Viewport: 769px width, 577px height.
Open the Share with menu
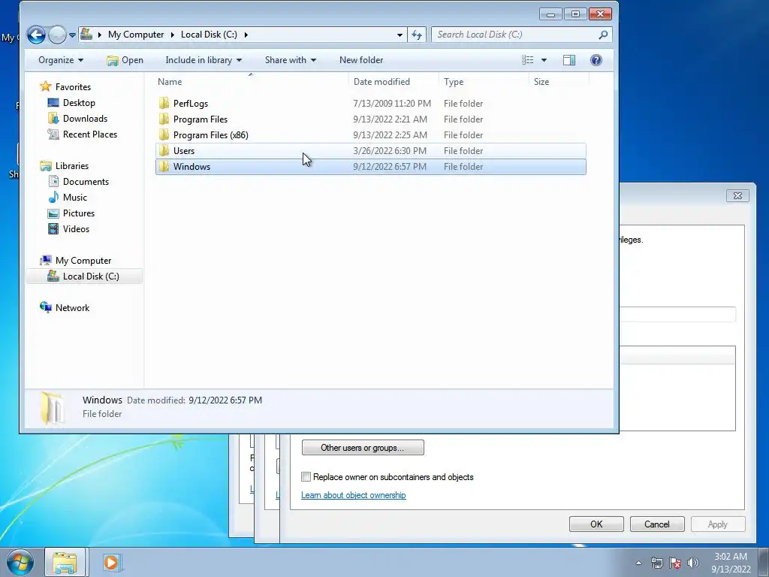tap(291, 60)
